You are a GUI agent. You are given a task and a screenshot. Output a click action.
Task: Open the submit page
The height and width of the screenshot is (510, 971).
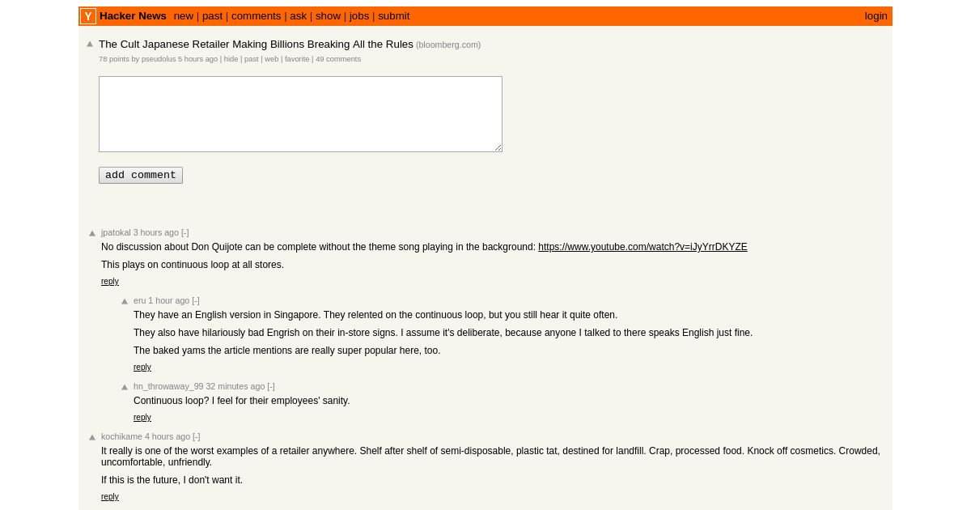point(394,16)
